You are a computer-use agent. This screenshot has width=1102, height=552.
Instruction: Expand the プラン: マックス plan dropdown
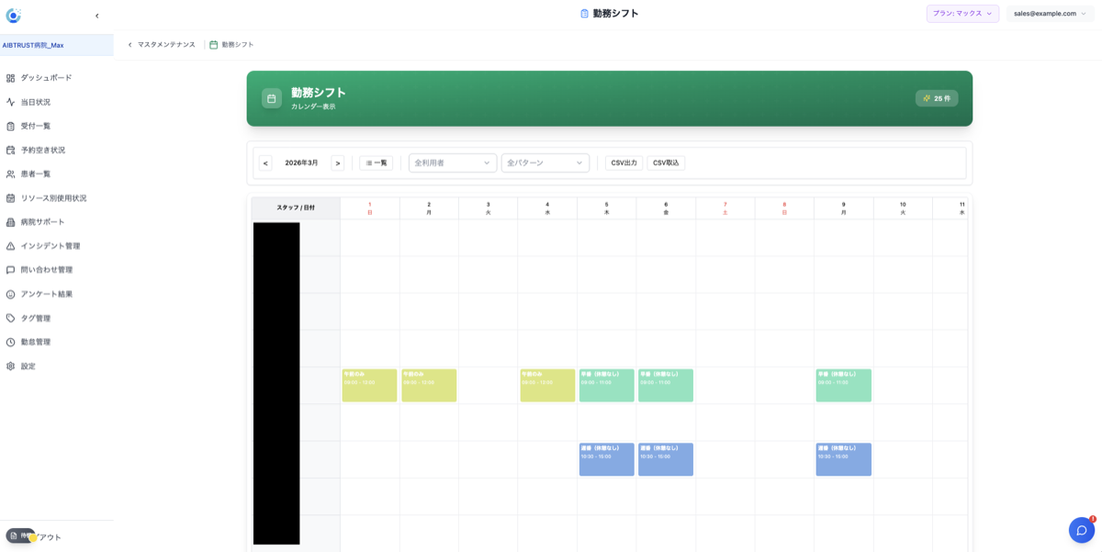[961, 14]
